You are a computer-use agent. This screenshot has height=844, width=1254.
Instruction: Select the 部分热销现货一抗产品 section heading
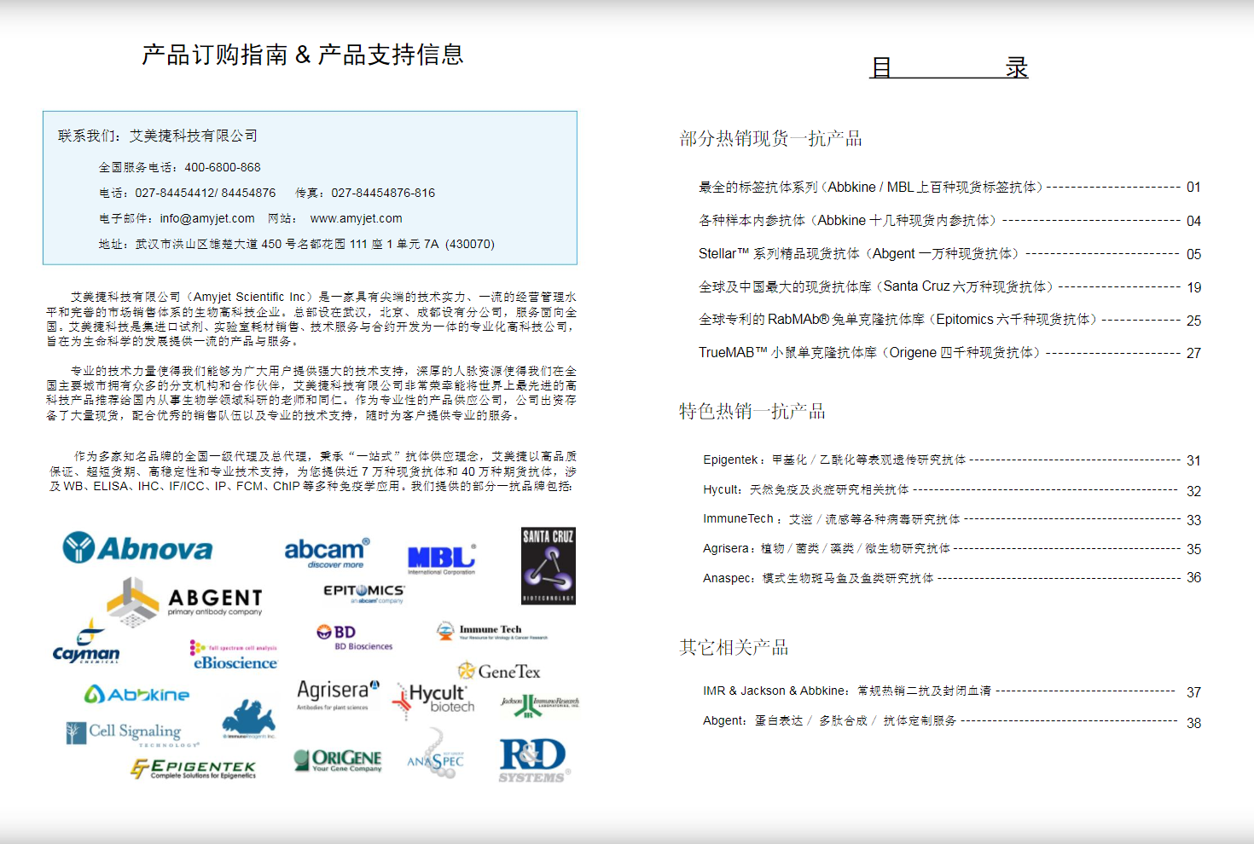coord(769,138)
